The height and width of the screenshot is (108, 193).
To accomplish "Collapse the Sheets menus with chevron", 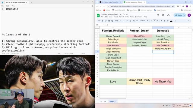I will coord(188,21).
